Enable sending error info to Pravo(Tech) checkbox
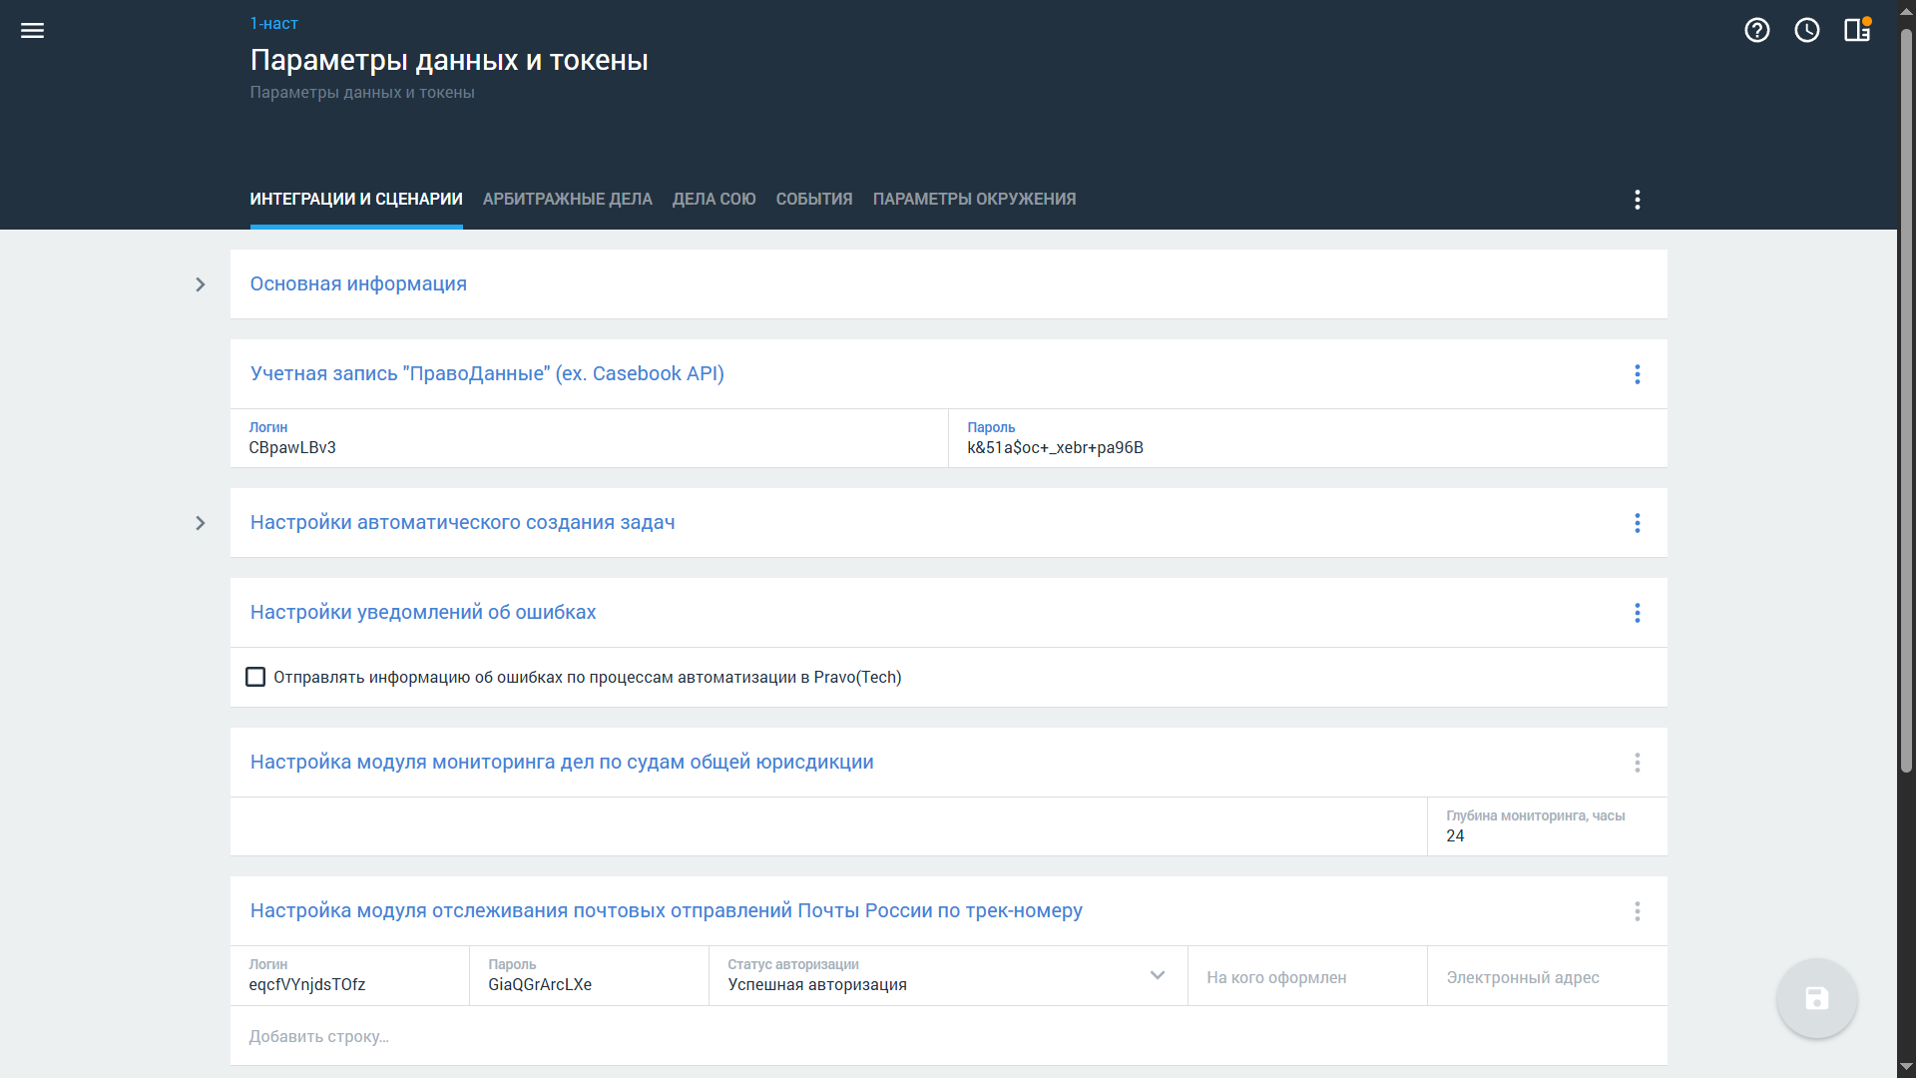 (x=255, y=677)
